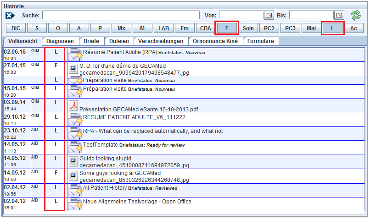Click the image icon for Guido looking stupid

pos(74,161)
